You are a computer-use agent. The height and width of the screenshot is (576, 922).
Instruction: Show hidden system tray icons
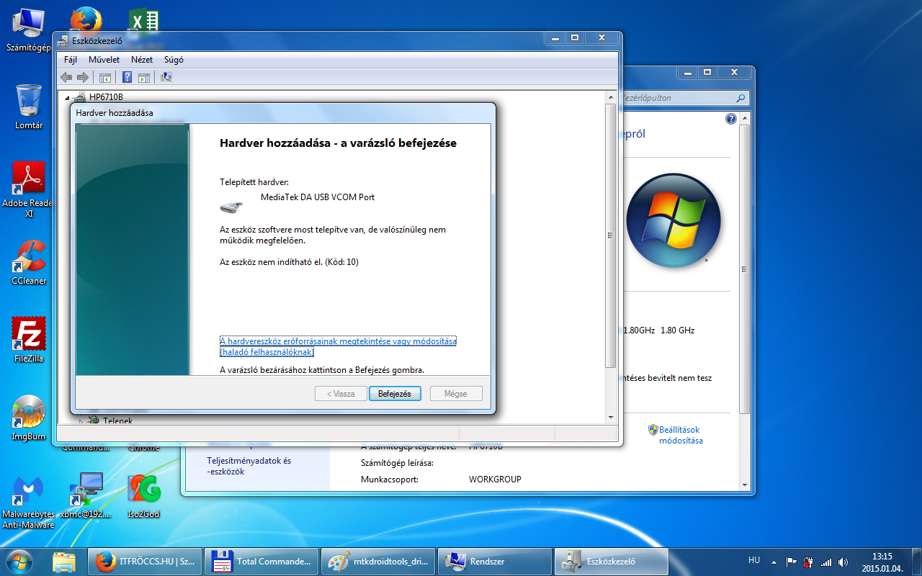(x=774, y=562)
